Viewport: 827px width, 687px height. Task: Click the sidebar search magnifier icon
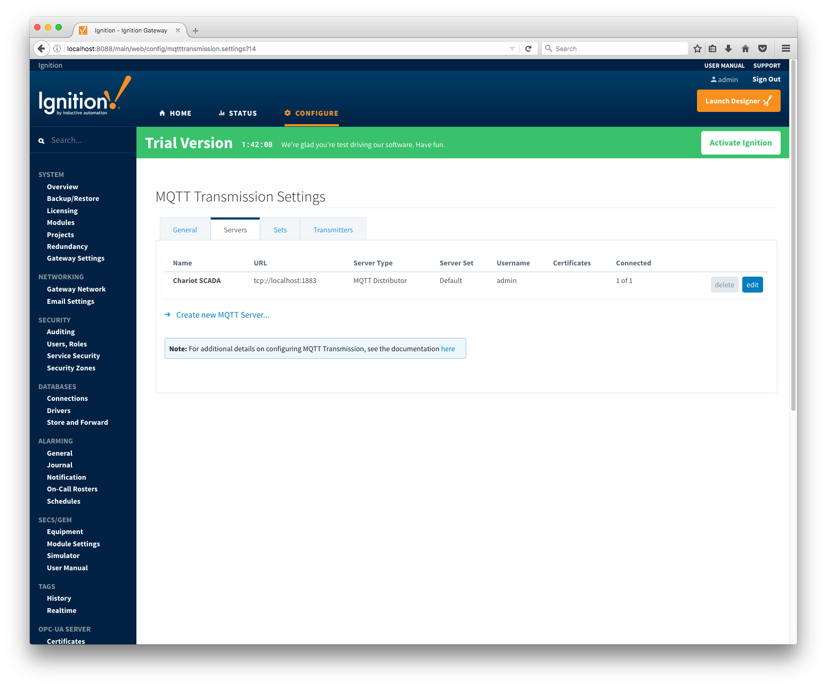coord(42,141)
